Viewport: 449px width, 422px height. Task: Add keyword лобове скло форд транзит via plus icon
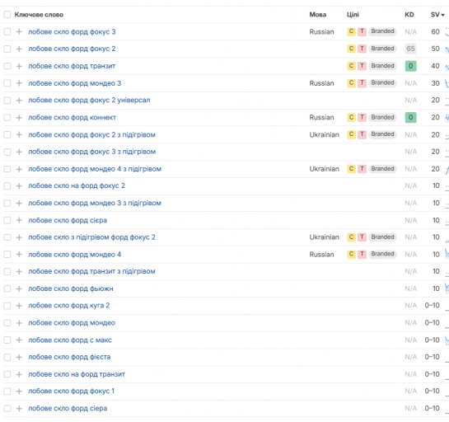tap(19, 66)
